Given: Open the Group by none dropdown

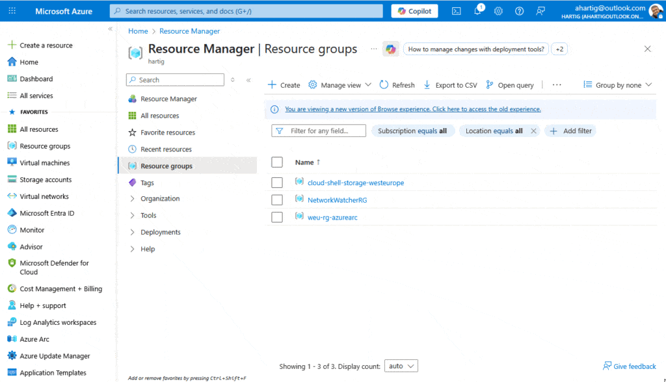Looking at the screenshot, I should tap(617, 84).
